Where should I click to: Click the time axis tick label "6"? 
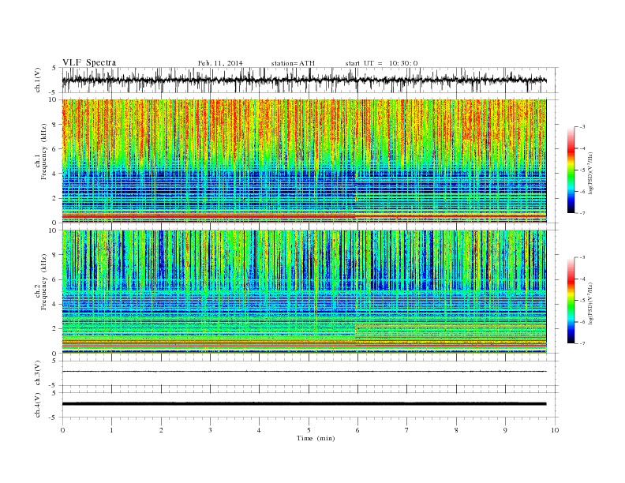coord(357,430)
